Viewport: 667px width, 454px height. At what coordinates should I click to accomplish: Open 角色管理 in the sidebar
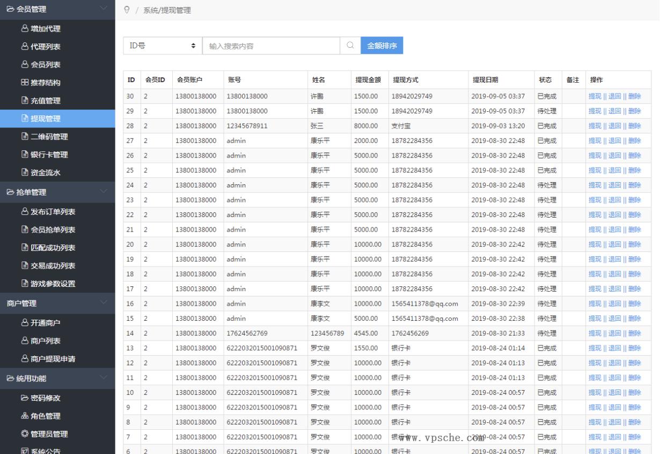click(57, 416)
